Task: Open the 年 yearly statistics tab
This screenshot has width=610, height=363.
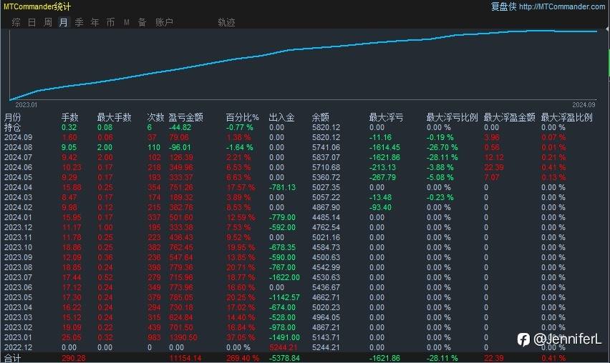Action: click(95, 23)
